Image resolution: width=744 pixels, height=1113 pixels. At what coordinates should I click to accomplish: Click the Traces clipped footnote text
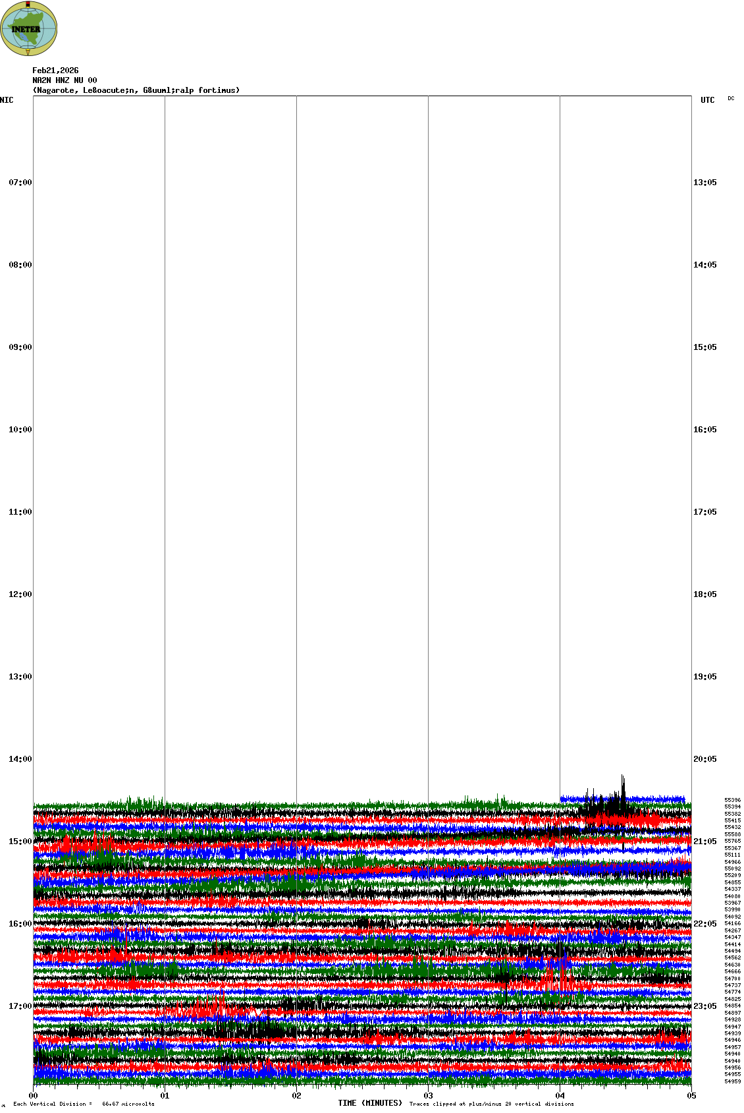(x=491, y=1104)
